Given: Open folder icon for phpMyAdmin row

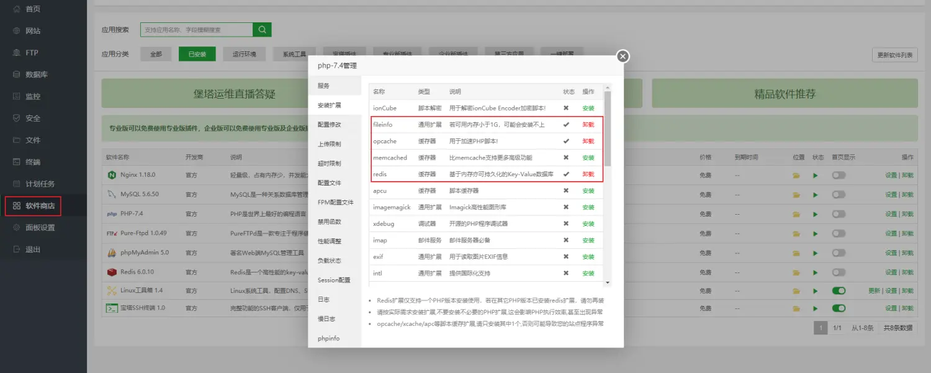Looking at the screenshot, I should coord(796,253).
